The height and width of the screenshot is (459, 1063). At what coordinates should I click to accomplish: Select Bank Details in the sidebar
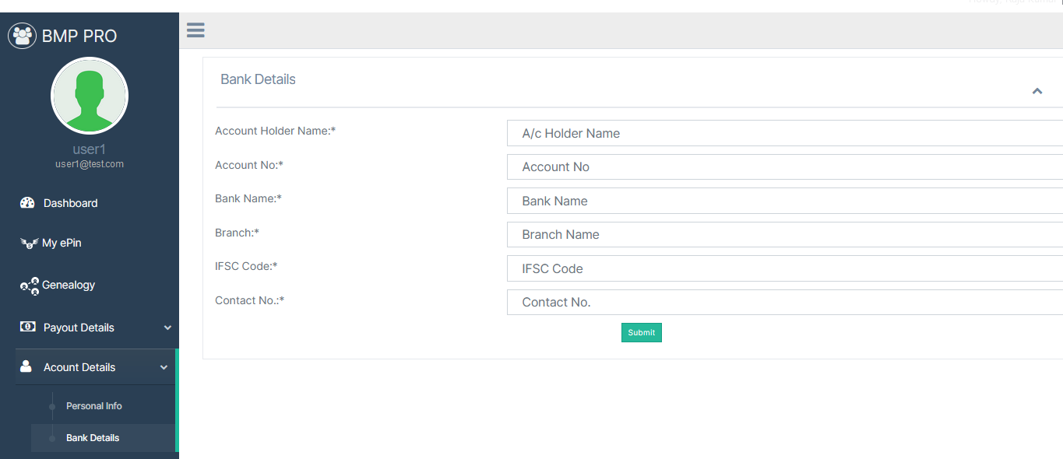[x=93, y=438]
